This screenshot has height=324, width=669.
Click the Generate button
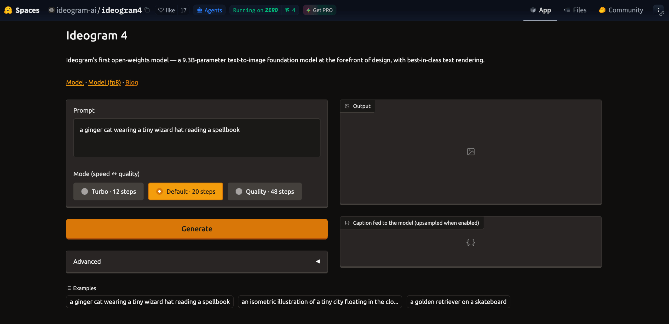(x=197, y=229)
